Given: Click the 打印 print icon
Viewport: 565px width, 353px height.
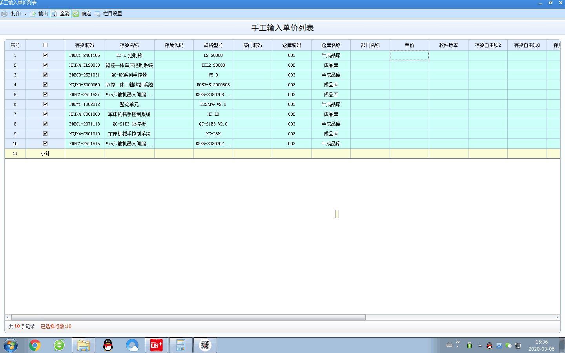Looking at the screenshot, I should click(4, 14).
